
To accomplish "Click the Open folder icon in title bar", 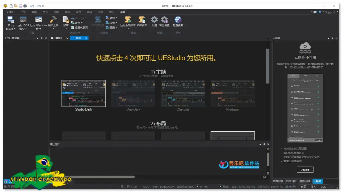I will (16, 6).
